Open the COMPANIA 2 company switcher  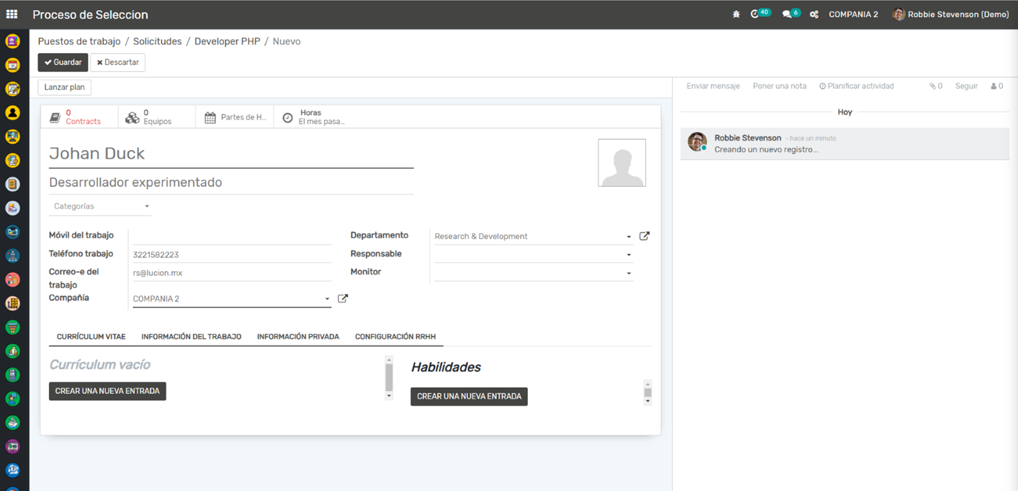[x=853, y=14]
